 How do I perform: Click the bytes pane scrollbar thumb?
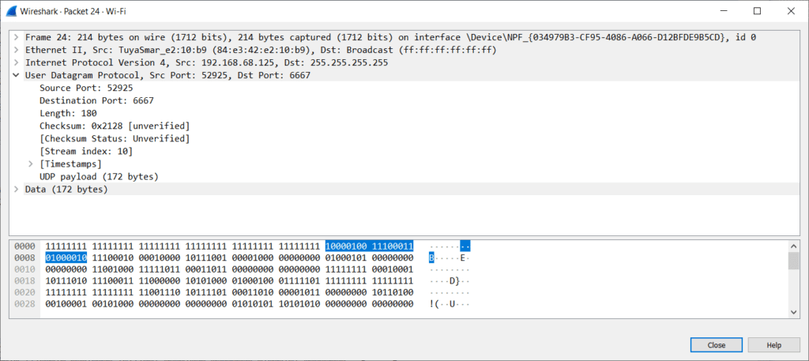794,261
